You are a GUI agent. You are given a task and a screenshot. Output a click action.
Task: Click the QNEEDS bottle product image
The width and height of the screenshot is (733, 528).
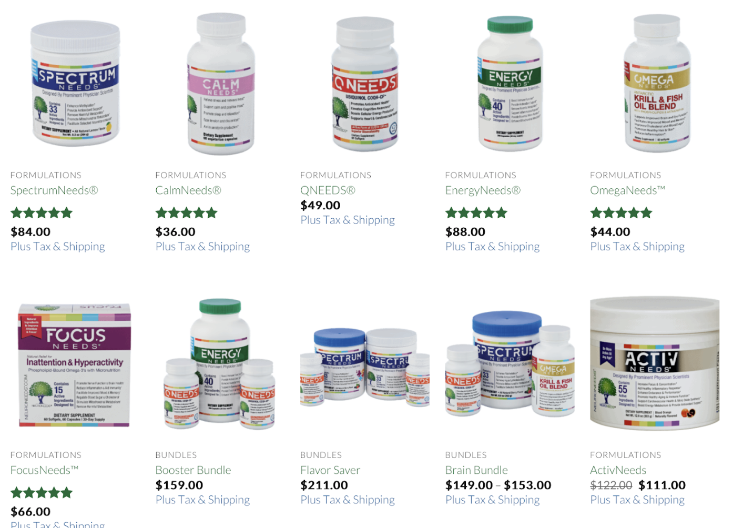[365, 84]
